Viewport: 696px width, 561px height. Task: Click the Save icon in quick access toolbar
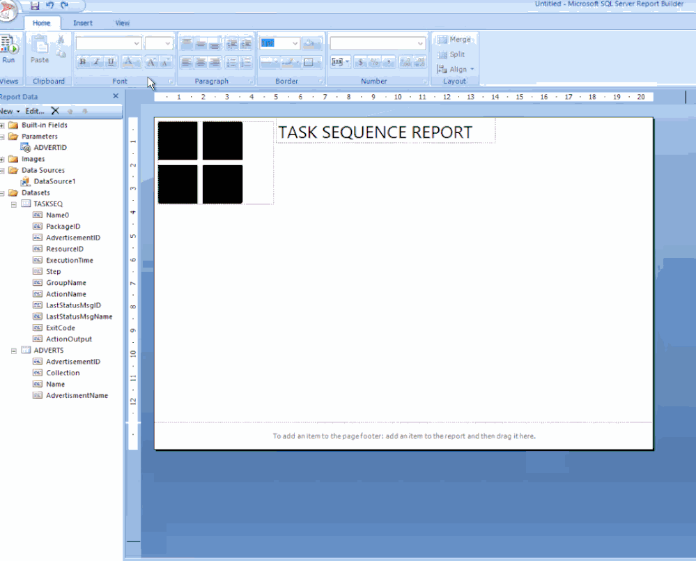[35, 6]
